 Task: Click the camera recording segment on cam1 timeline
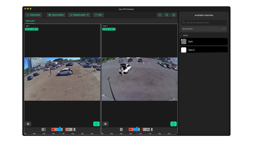click(x=69, y=129)
